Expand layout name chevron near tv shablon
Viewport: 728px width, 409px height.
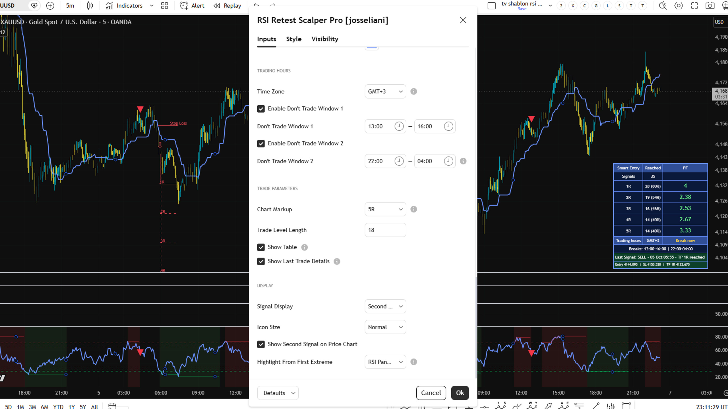pyautogui.click(x=550, y=5)
